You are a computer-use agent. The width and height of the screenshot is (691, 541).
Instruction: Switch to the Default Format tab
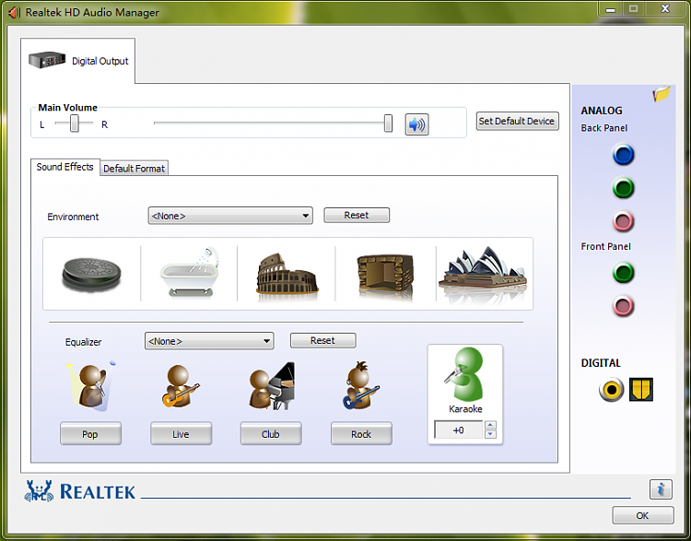(x=134, y=169)
